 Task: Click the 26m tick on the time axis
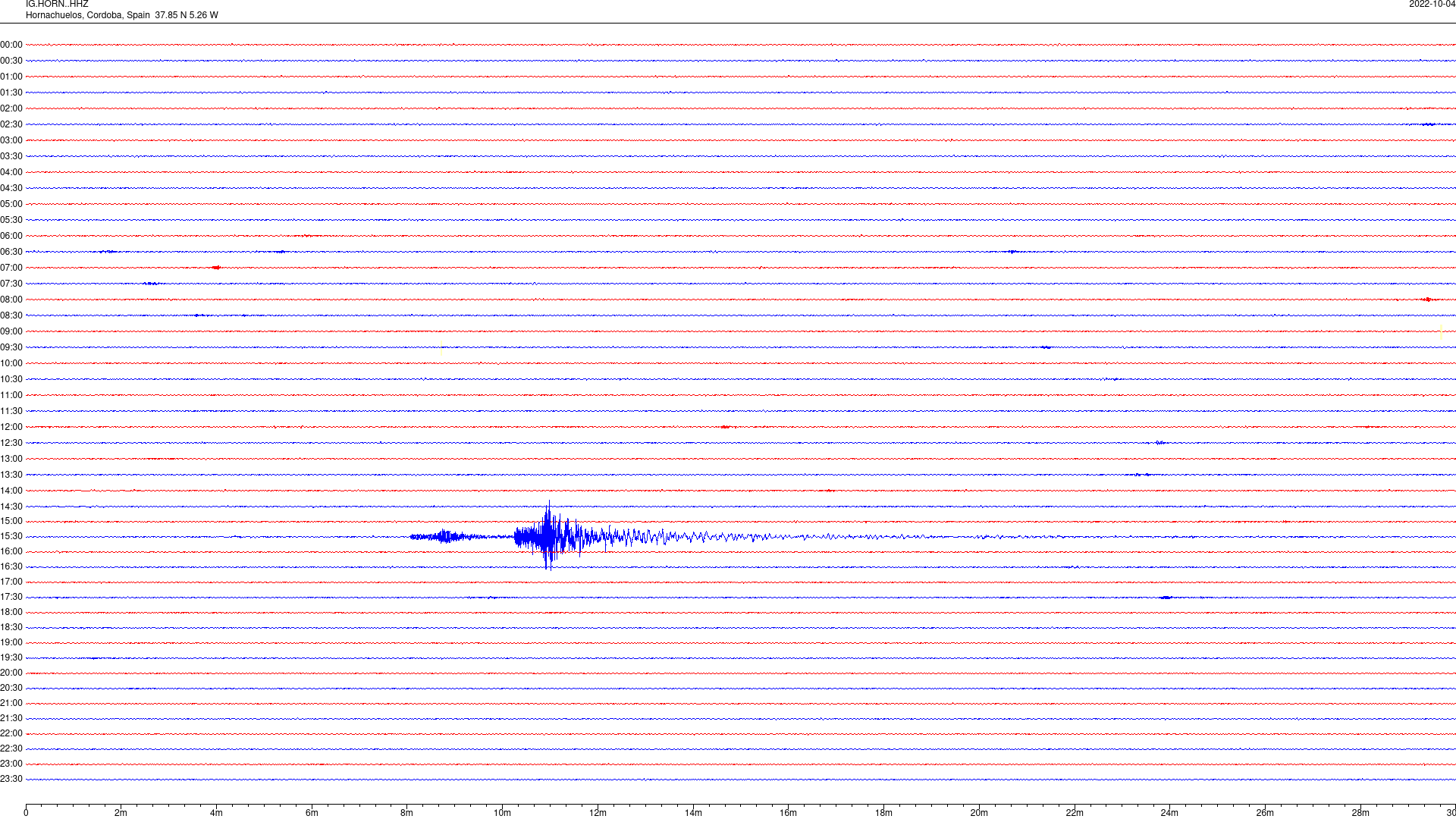pos(1265,813)
